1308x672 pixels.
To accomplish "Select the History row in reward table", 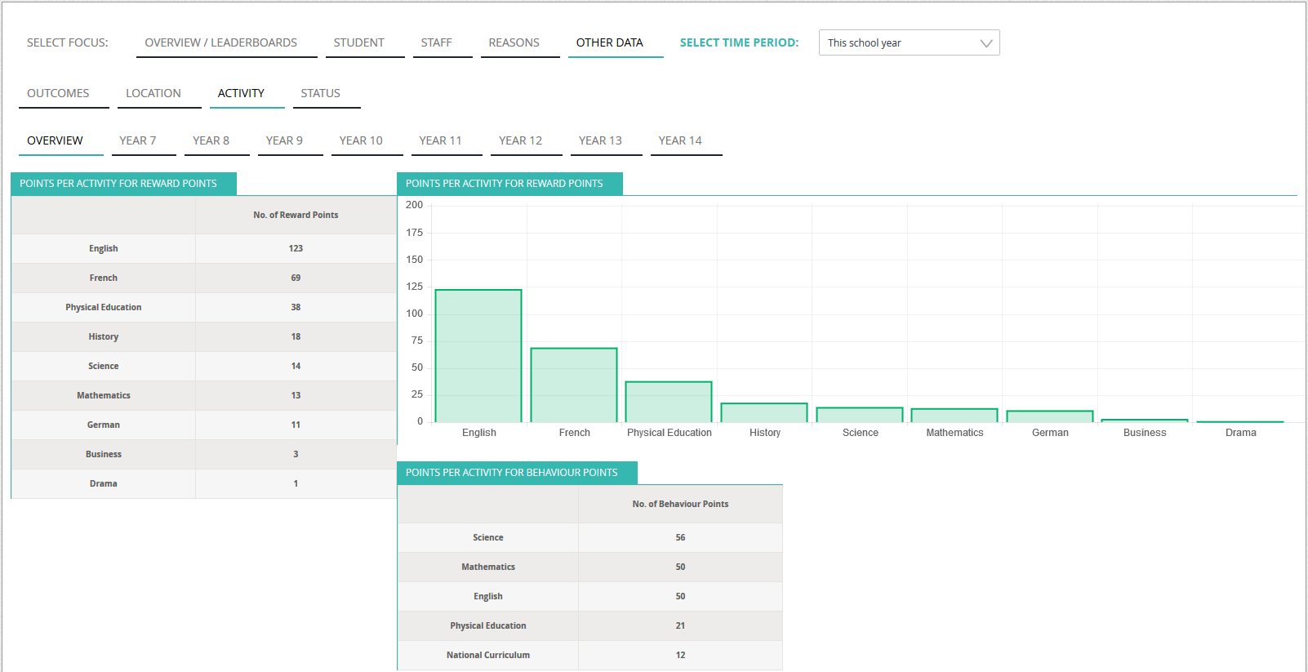I will 204,337.
